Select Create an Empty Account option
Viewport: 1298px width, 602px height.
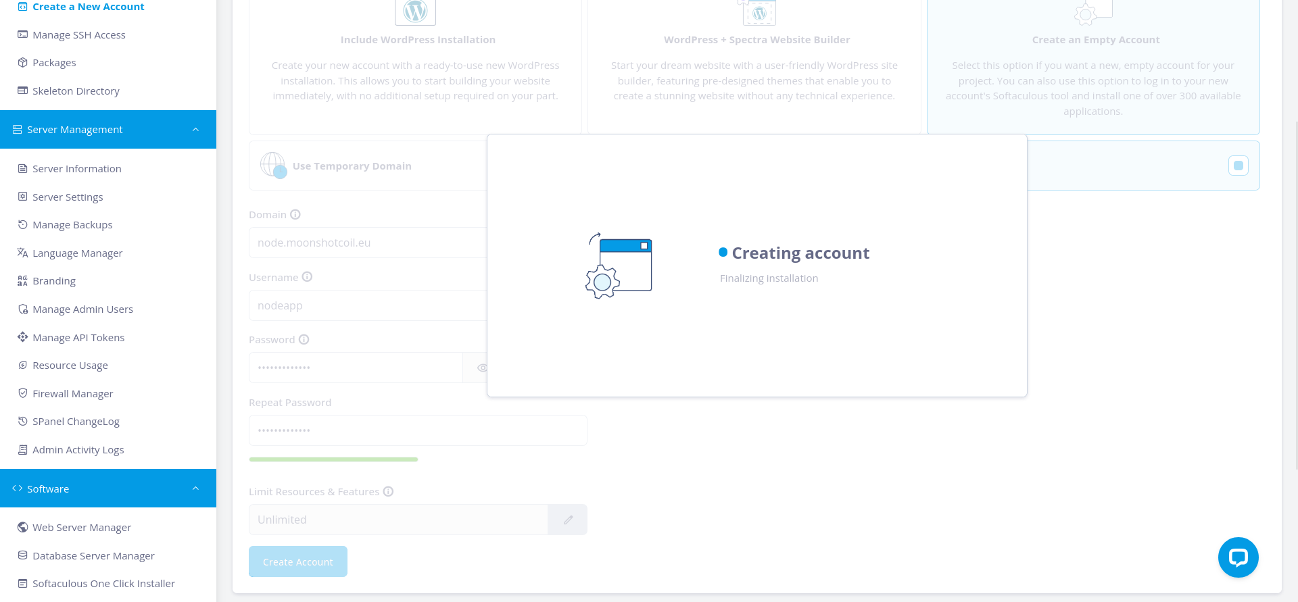[1093, 66]
